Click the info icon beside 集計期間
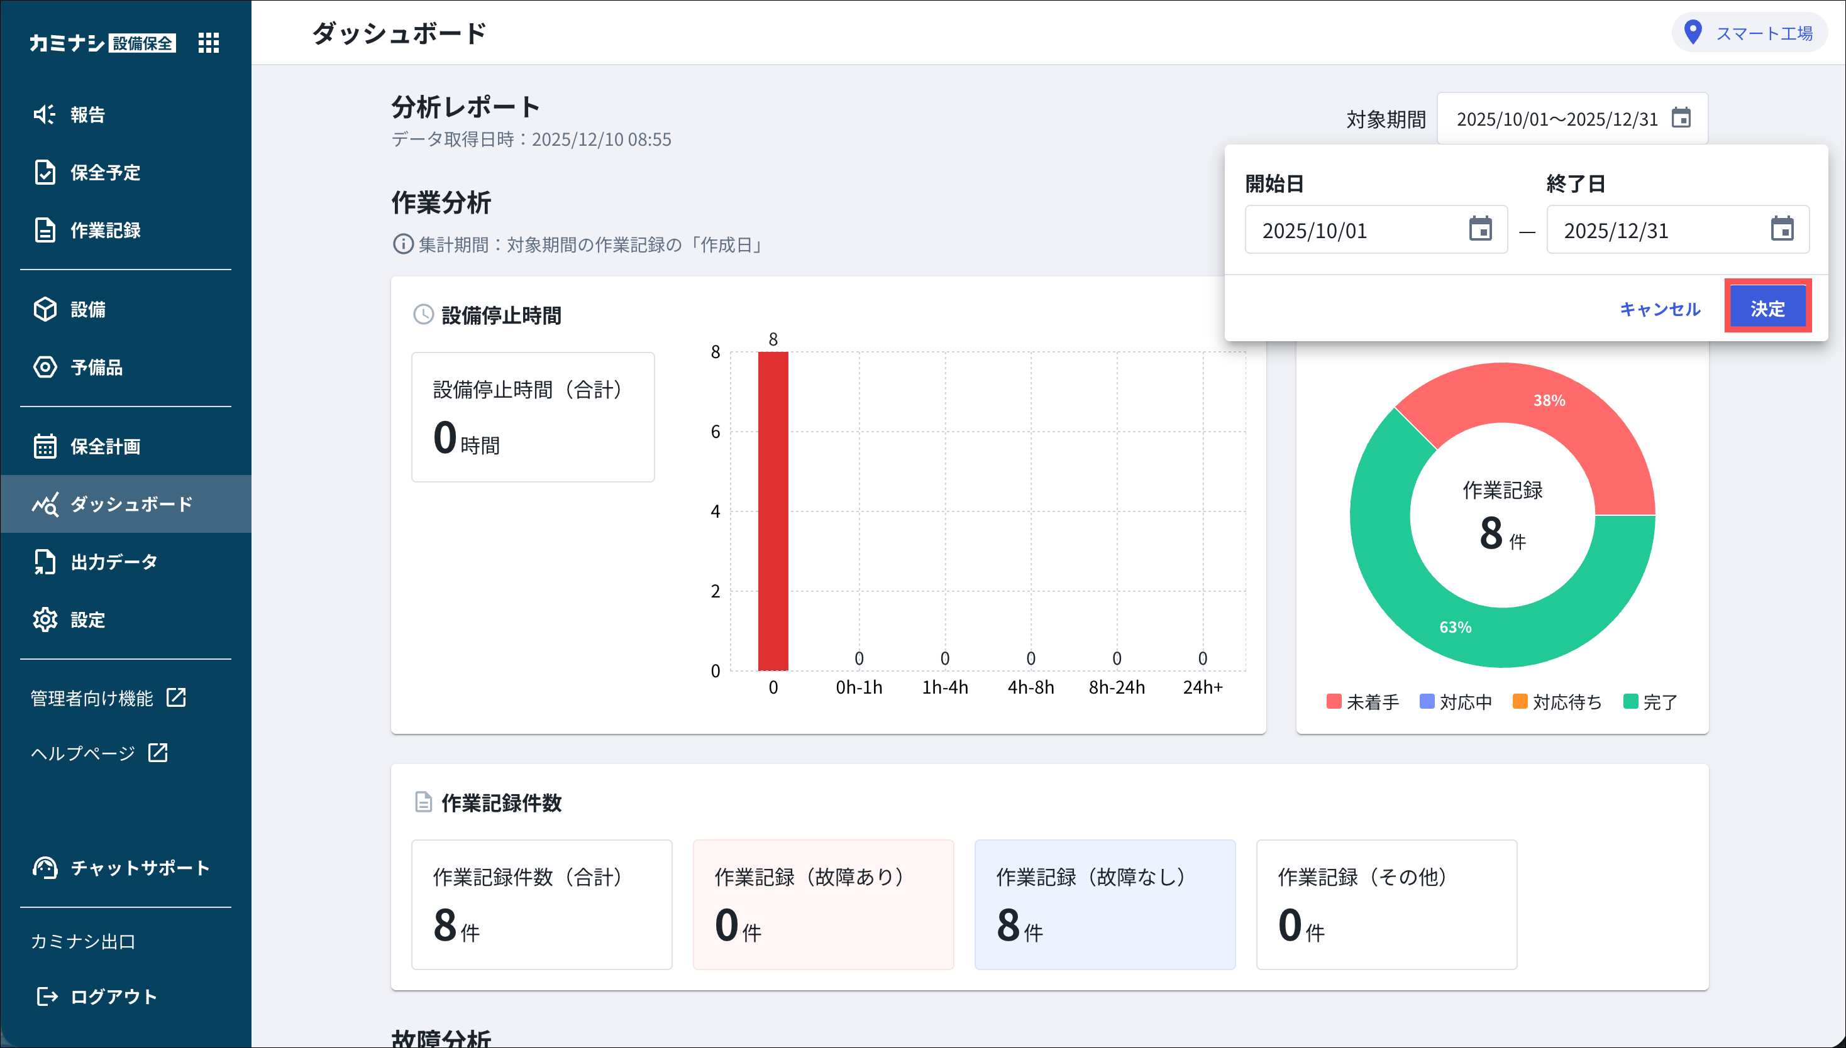The image size is (1846, 1048). click(x=402, y=245)
